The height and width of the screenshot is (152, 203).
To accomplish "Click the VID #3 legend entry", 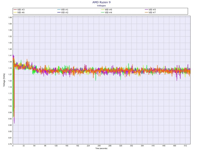I will click(19, 10).
